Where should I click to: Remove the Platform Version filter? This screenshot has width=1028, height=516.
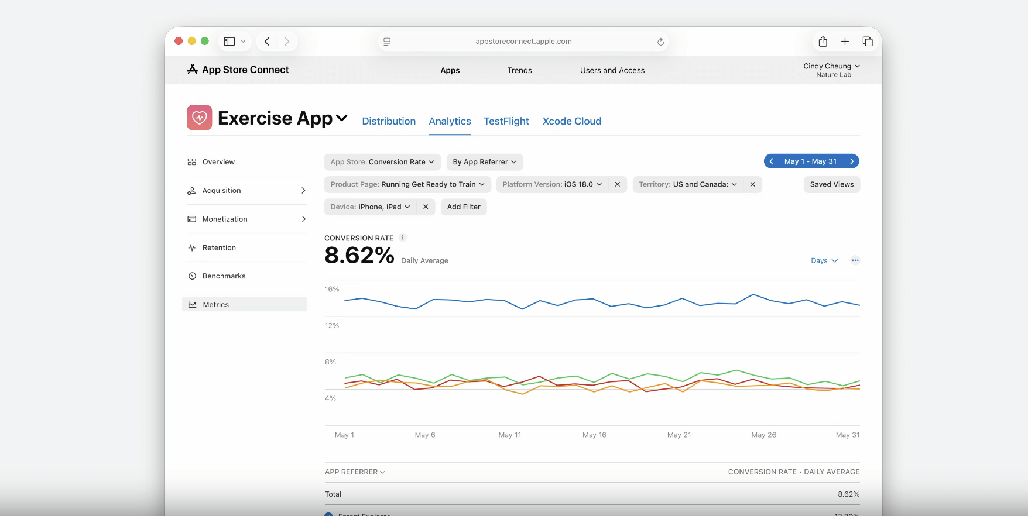point(618,184)
